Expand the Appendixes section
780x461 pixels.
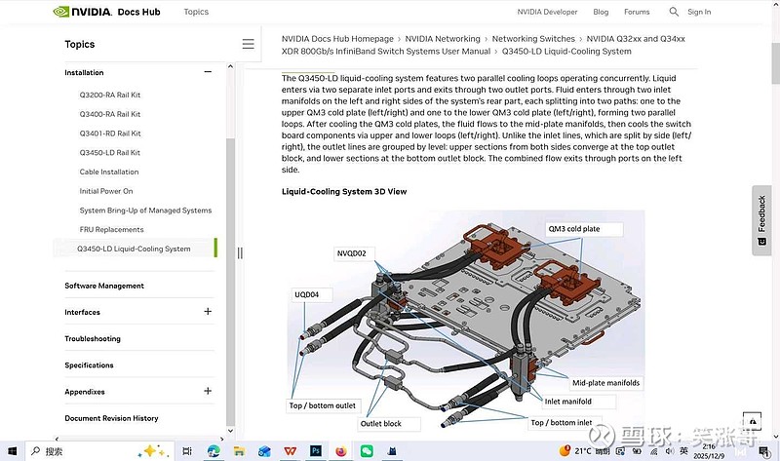208,392
